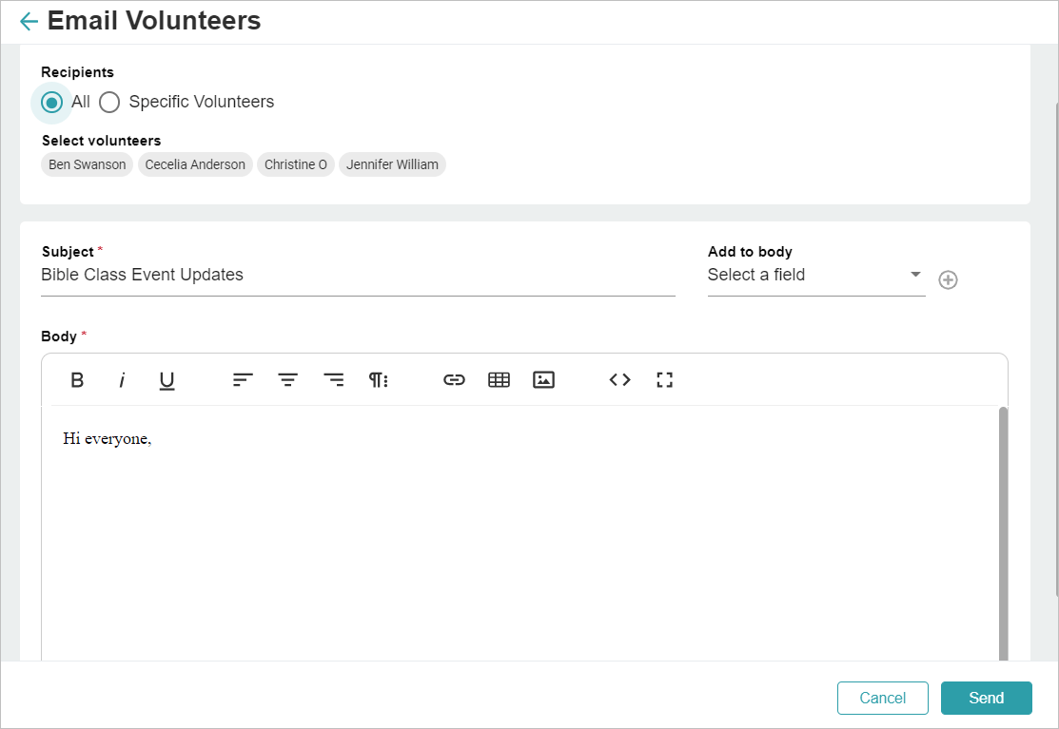Open the paragraph format options
Viewport: 1059px width, 729px height.
[x=379, y=380]
